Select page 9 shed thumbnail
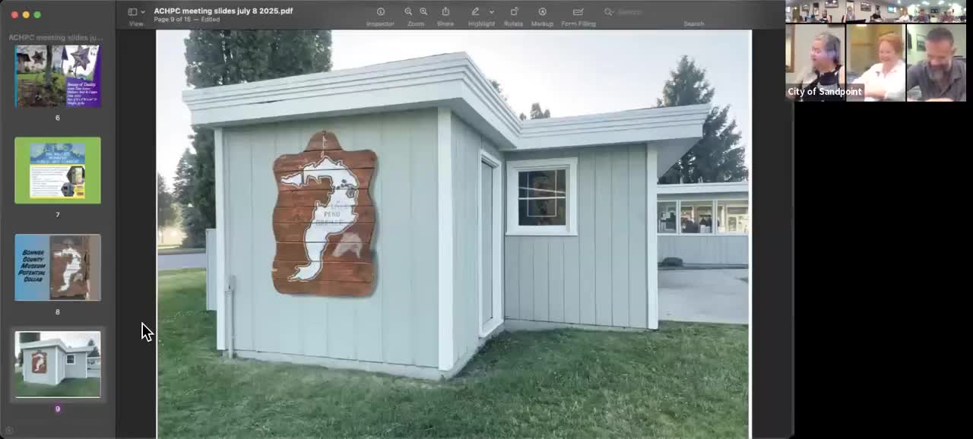This screenshot has width=973, height=439. (58, 365)
